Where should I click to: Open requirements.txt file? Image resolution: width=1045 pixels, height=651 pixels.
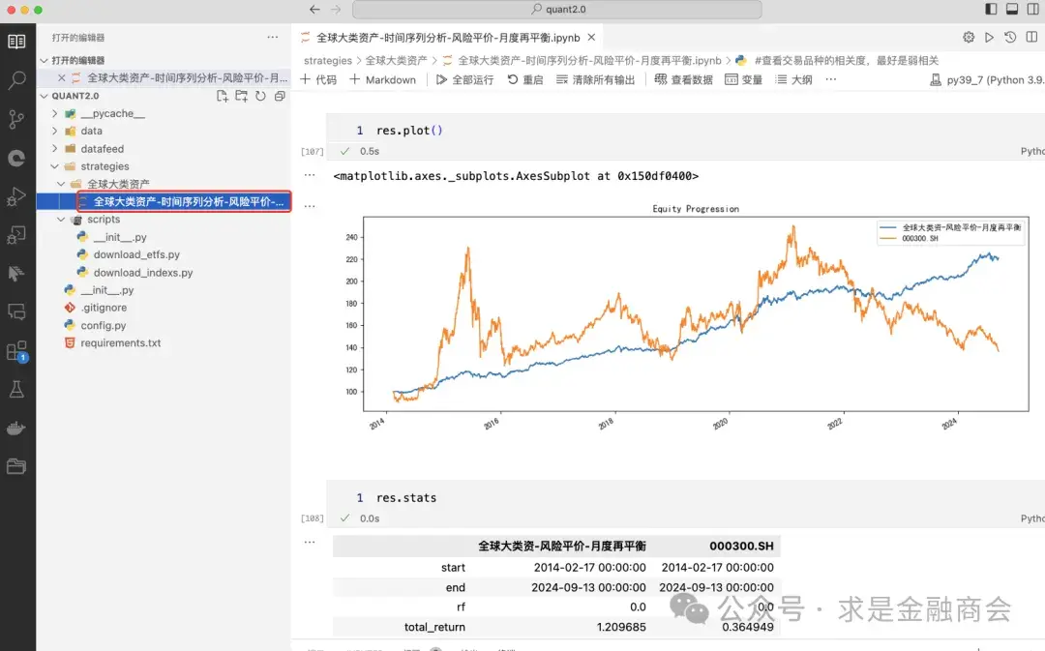pyautogui.click(x=121, y=342)
